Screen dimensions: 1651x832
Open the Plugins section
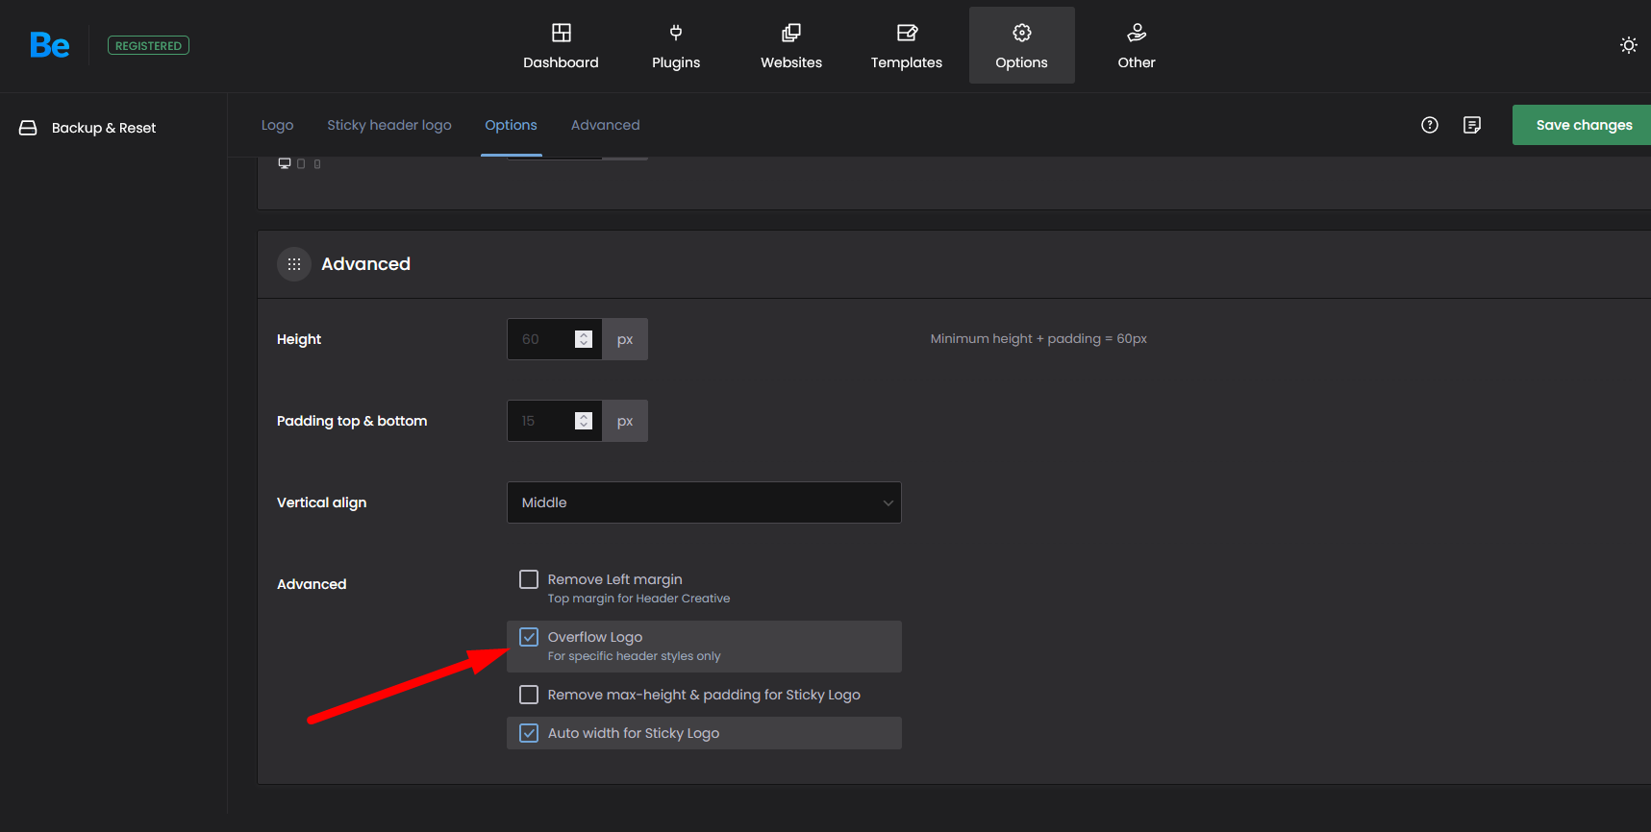[676, 45]
